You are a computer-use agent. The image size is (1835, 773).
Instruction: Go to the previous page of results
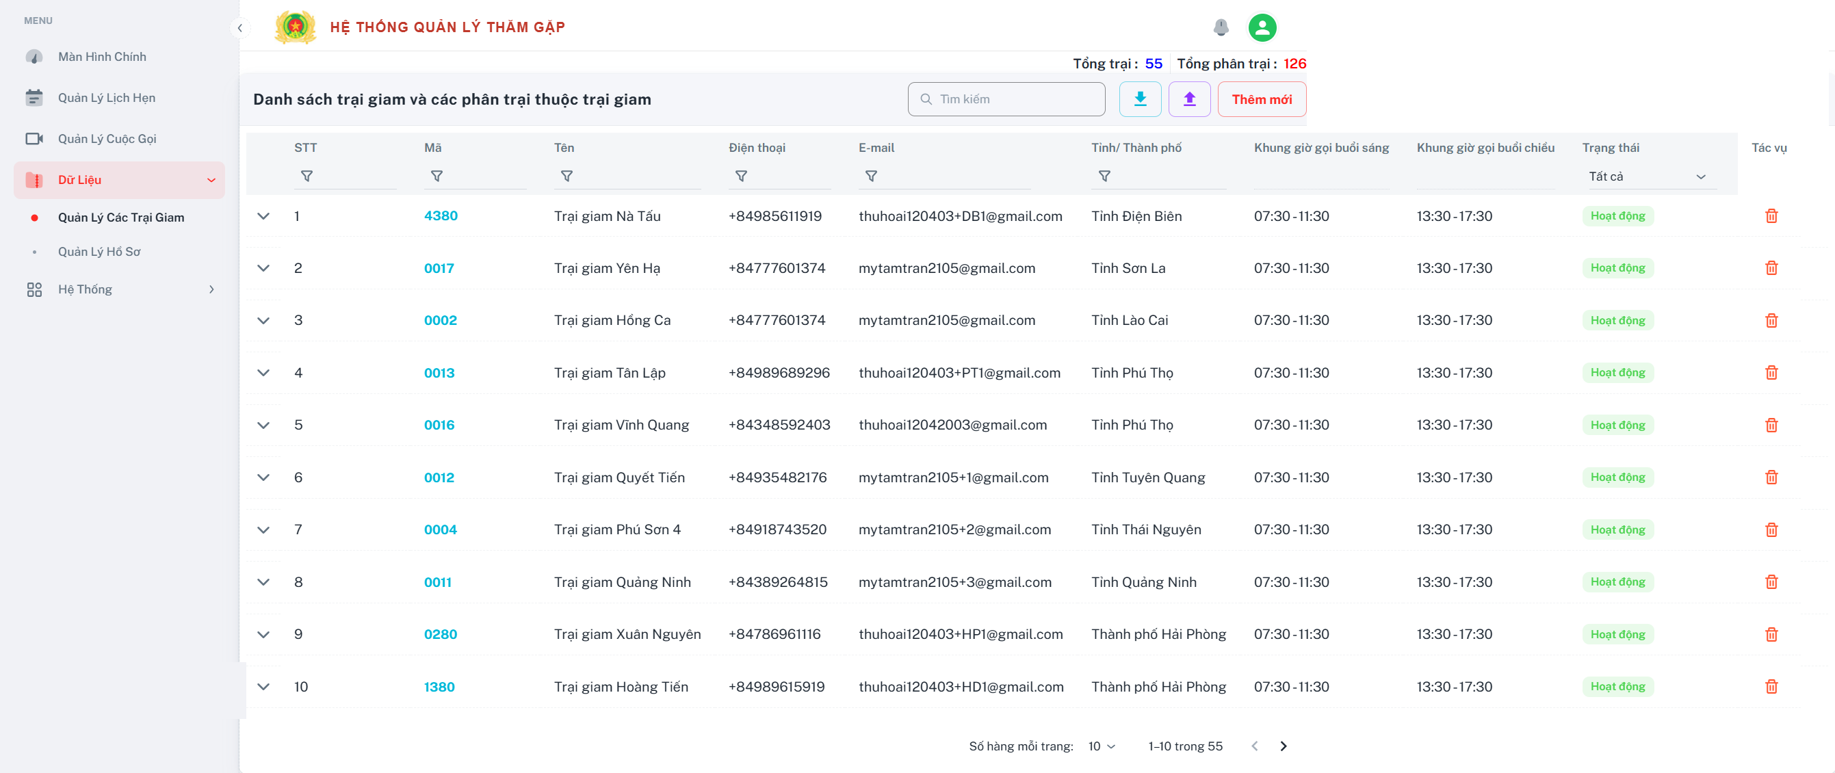1254,746
